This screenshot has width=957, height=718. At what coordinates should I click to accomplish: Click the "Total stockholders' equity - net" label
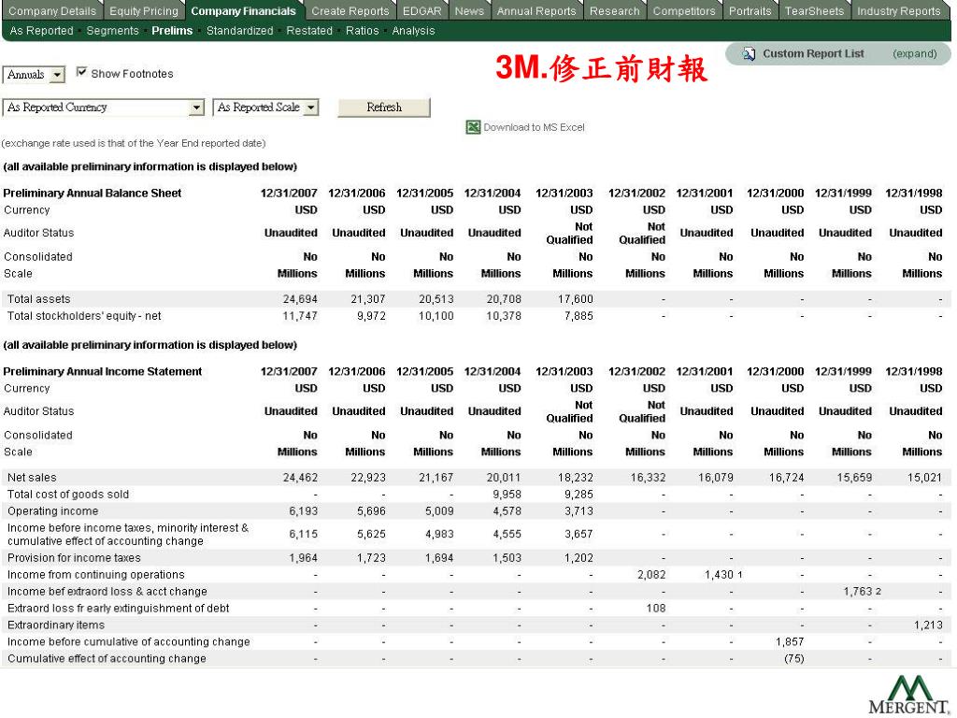(84, 316)
